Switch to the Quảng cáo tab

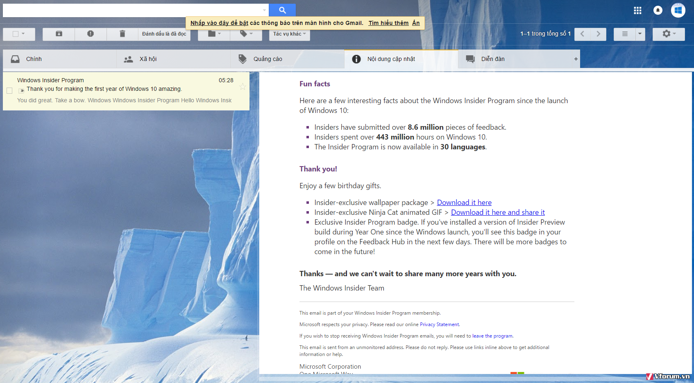point(288,59)
